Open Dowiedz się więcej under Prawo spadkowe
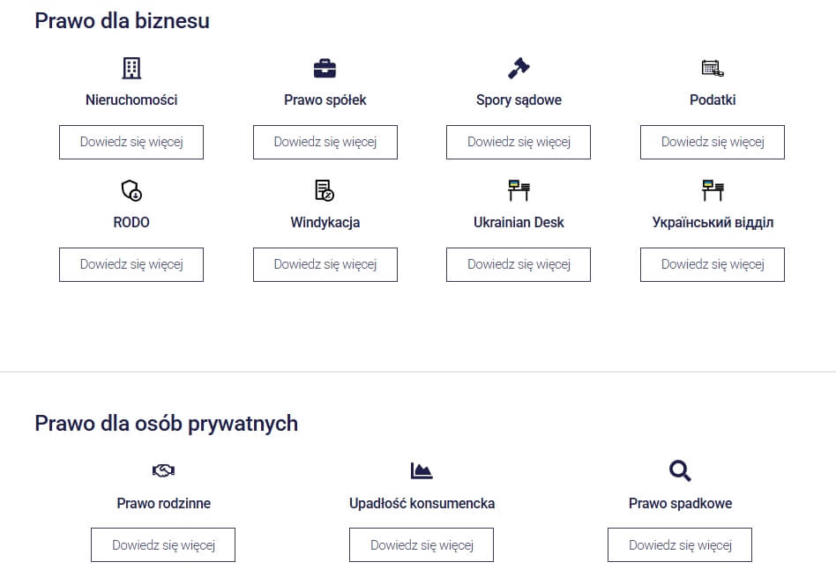Image resolution: width=836 pixels, height=577 pixels. pyautogui.click(x=679, y=544)
